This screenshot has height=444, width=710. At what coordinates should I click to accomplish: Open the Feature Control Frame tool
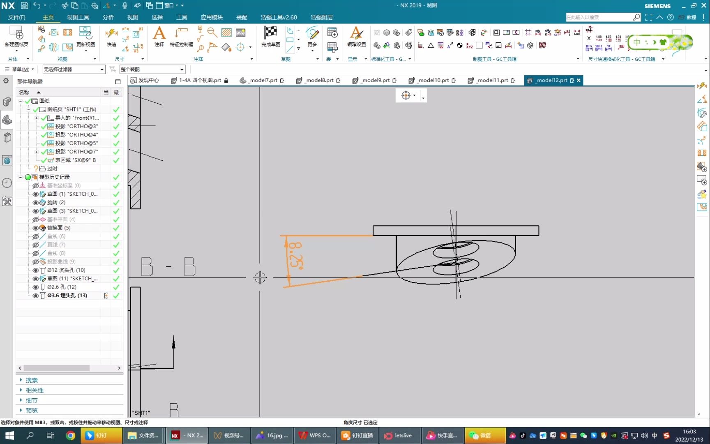pos(181,33)
